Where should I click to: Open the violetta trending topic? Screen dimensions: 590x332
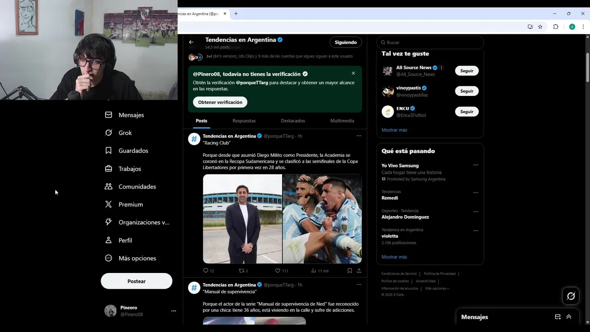click(390, 236)
